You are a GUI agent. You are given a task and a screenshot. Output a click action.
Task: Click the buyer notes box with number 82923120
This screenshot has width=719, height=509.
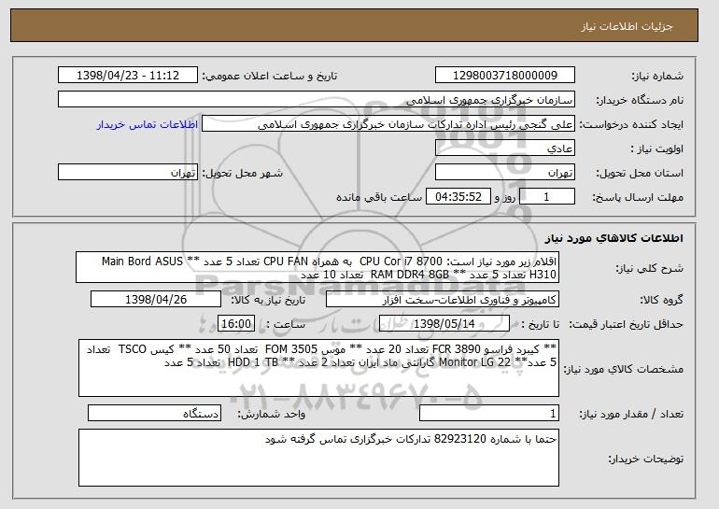(318, 458)
